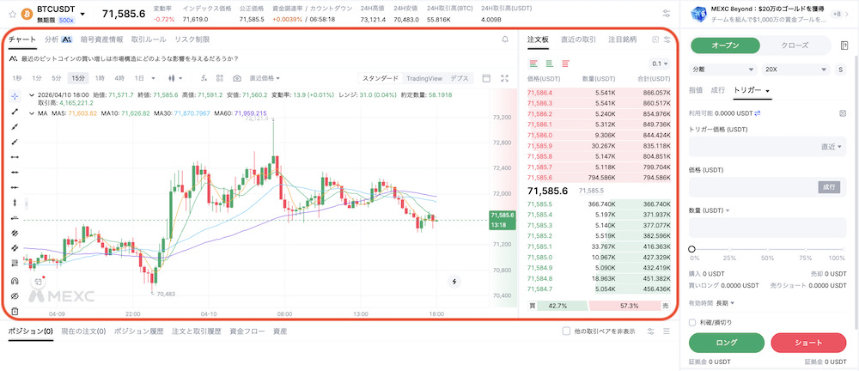Open page preferences icon near 24H volume
This screenshot has width=859, height=371.
tap(667, 14)
